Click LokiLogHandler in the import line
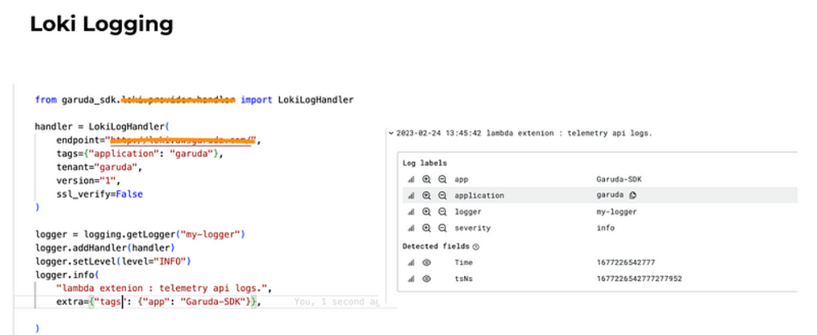Viewport: 817px width, 335px height. tap(316, 100)
